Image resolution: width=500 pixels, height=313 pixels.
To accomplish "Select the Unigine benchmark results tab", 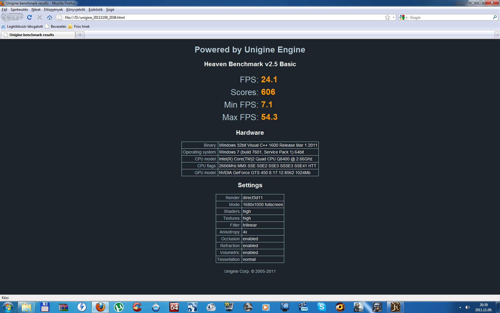I will [x=38, y=35].
